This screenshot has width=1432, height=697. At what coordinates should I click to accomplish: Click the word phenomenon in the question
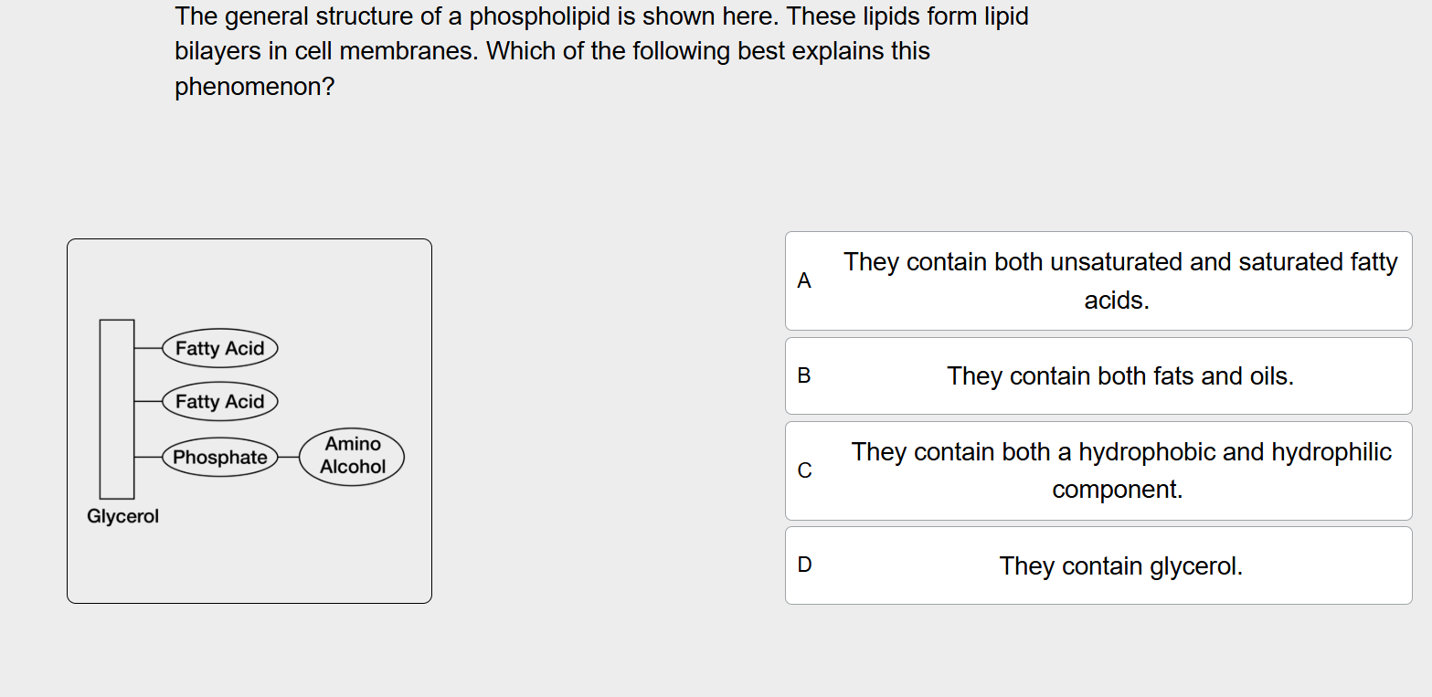(x=255, y=87)
